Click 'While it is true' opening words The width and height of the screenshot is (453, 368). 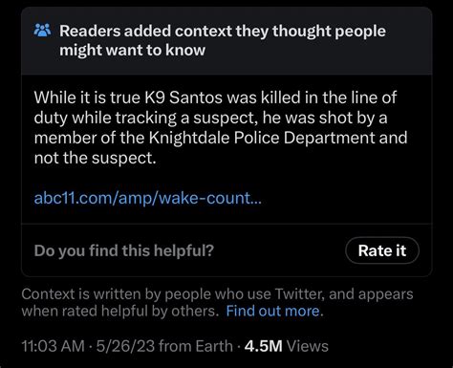click(87, 97)
